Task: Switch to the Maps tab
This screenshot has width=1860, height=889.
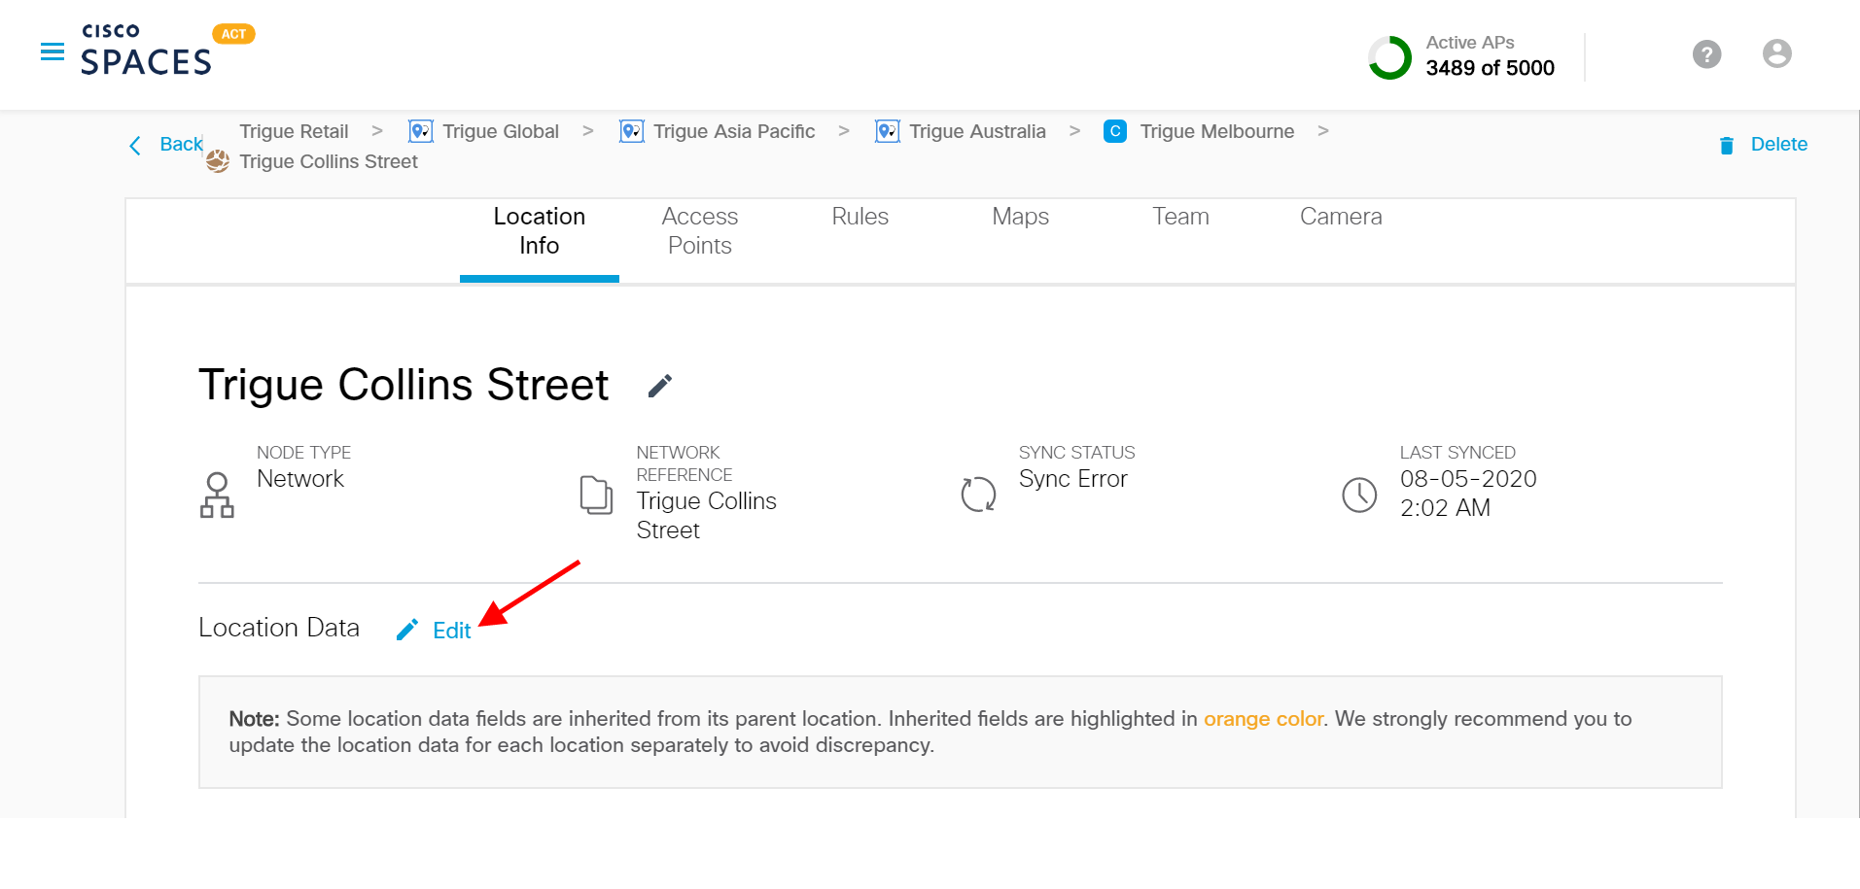Action: (x=1020, y=217)
